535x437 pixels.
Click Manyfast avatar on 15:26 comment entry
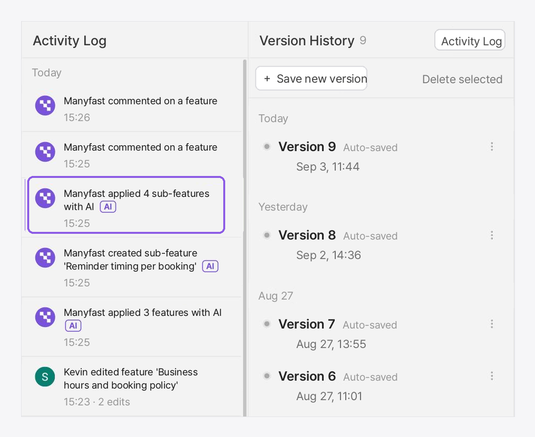click(x=45, y=105)
